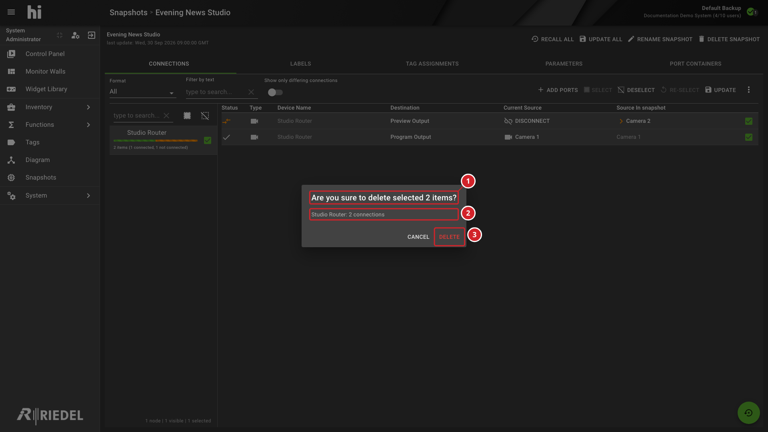This screenshot has height=432, width=768.
Task: Click ADD PORTS plus icon
Action: 541,90
